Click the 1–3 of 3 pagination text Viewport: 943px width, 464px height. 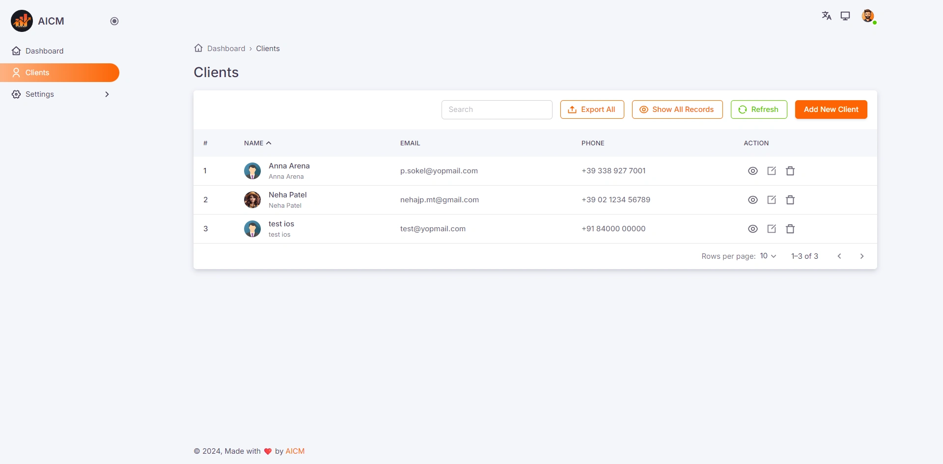(804, 256)
